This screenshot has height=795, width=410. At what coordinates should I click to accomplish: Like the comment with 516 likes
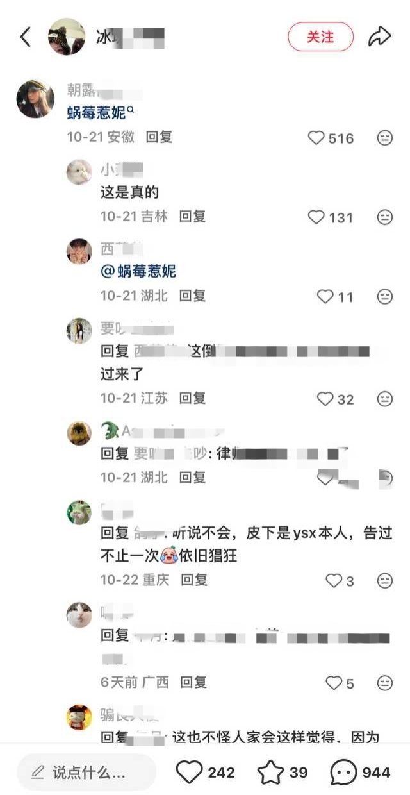pyautogui.click(x=316, y=138)
